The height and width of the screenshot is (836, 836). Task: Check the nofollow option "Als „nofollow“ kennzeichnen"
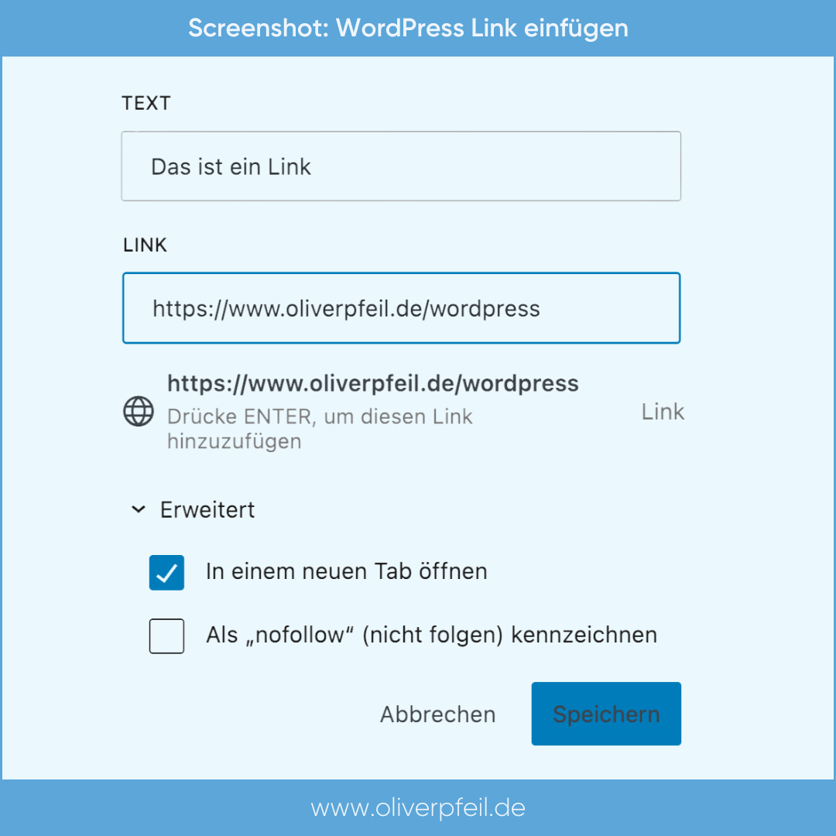point(166,636)
